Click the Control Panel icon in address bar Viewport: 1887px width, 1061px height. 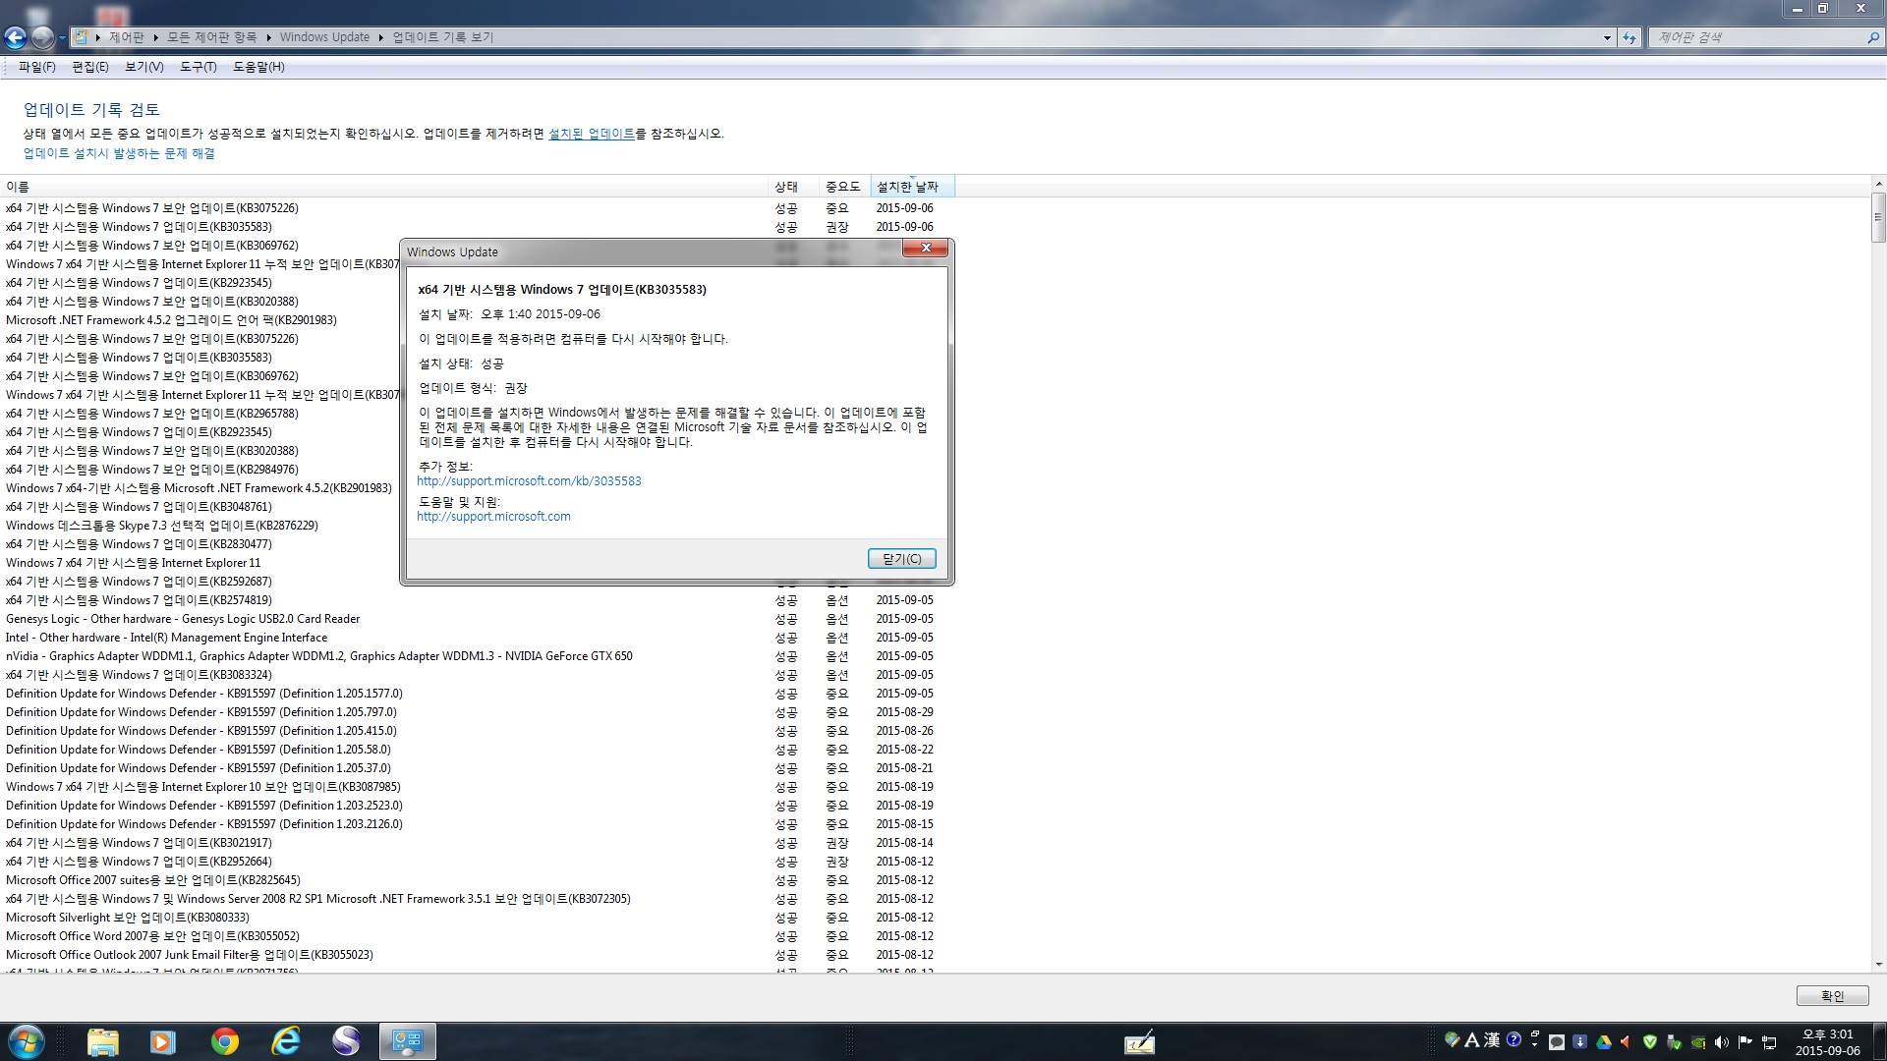81,37
